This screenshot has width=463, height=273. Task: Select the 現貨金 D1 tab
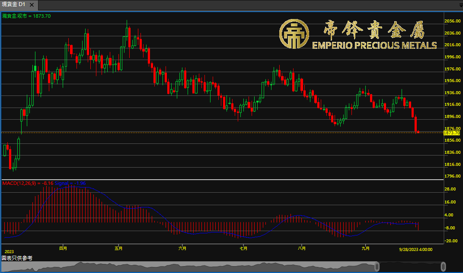pos(14,4)
